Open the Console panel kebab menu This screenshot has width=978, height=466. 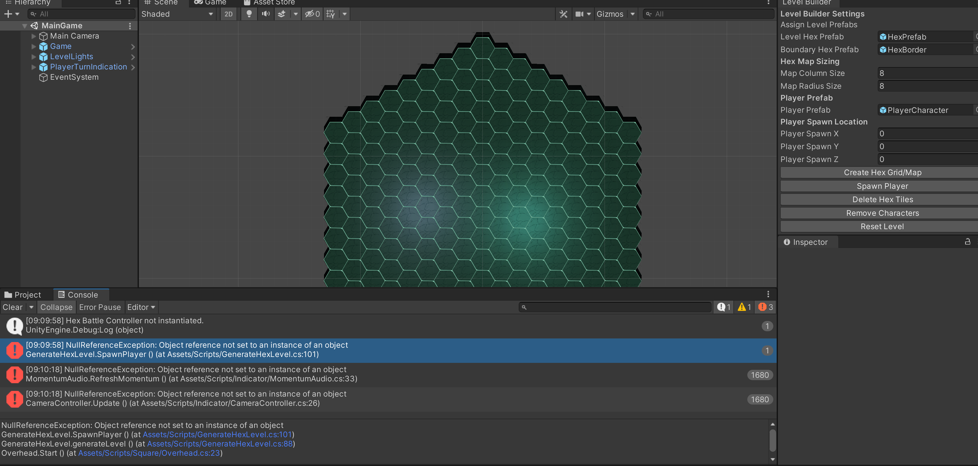click(x=768, y=294)
